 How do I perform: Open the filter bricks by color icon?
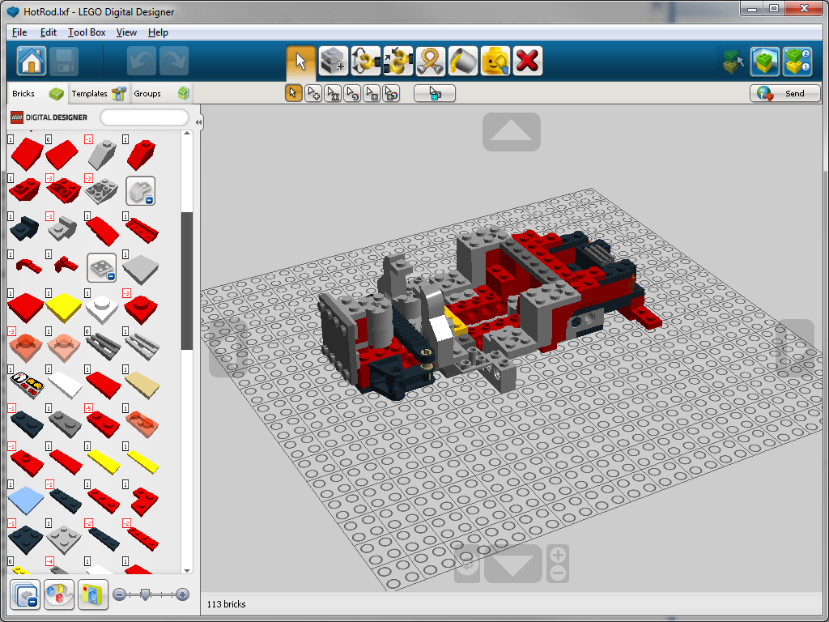tap(58, 594)
